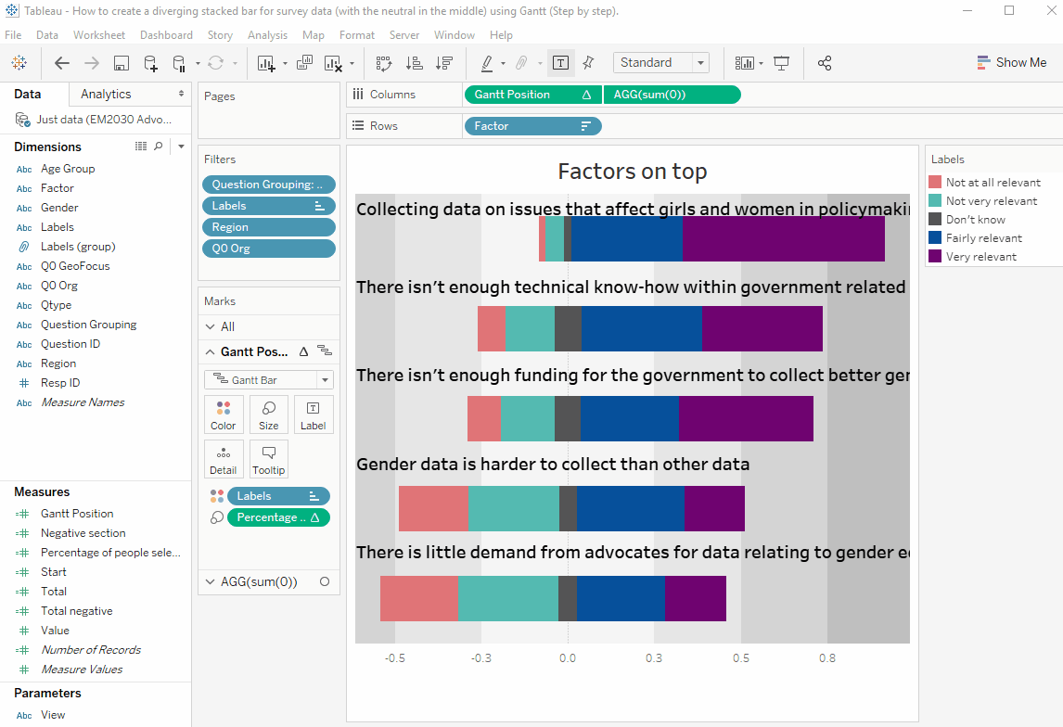Select the Age Group dimension
This screenshot has height=727, width=1063.
[67, 169]
